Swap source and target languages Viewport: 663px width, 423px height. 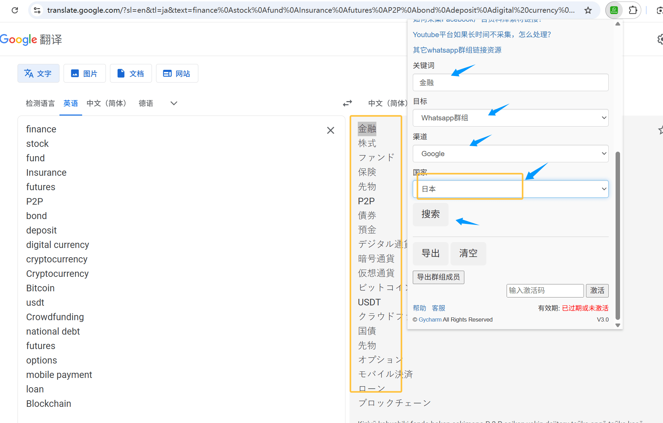347,103
